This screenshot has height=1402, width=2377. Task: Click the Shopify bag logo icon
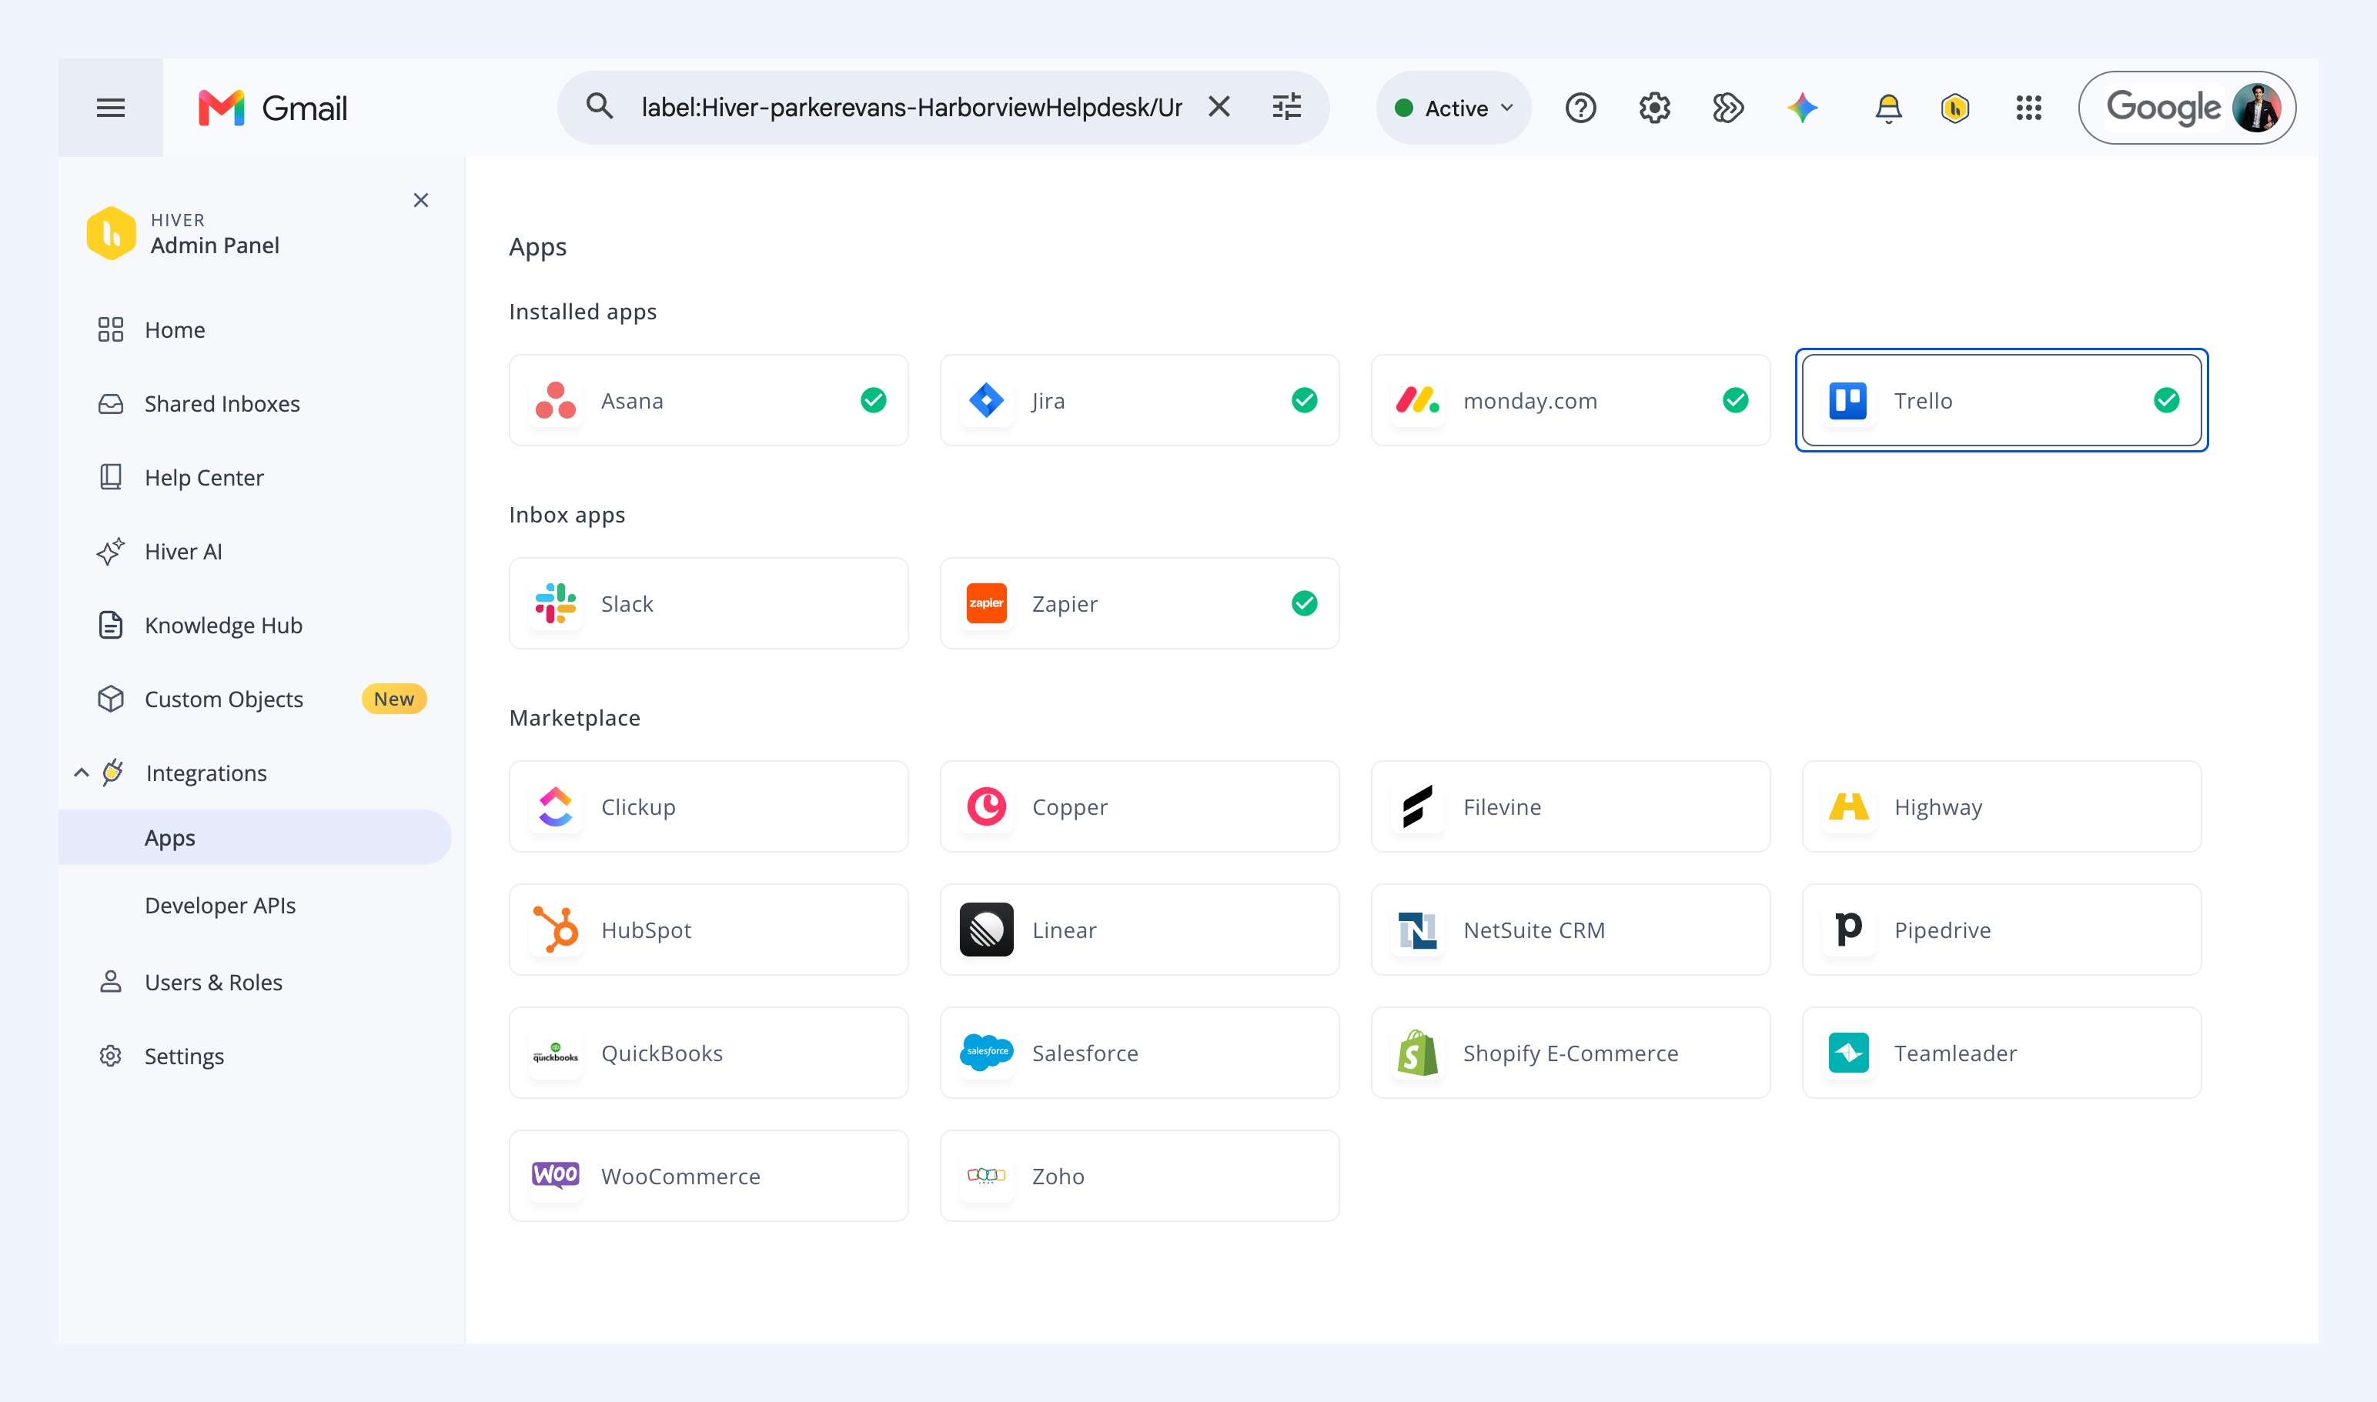tap(1418, 1053)
